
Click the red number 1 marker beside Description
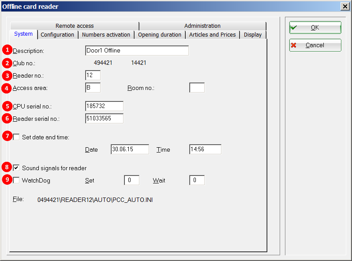point(7,50)
